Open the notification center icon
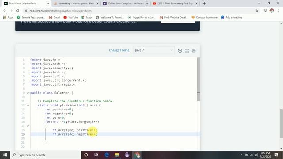283x159 pixels. click(276, 155)
